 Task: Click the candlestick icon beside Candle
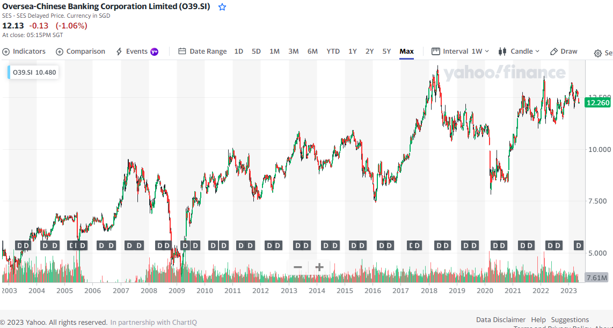[x=503, y=51]
